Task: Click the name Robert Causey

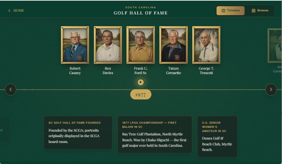Action: pos(75,71)
